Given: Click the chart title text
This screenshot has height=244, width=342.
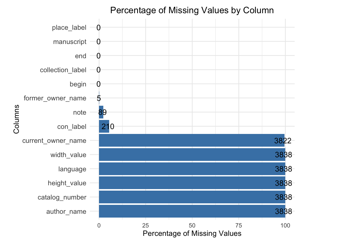Looking at the screenshot, I should click(x=192, y=10).
